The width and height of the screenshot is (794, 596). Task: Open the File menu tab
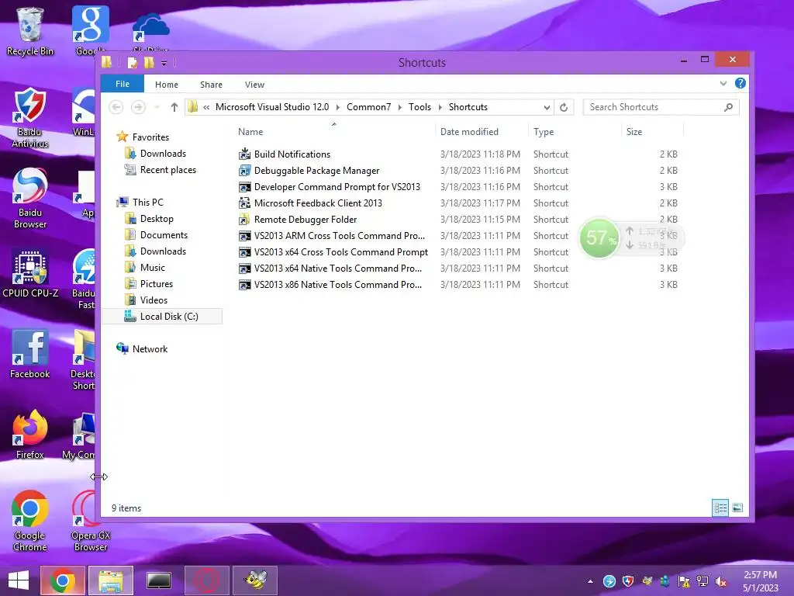pos(123,84)
